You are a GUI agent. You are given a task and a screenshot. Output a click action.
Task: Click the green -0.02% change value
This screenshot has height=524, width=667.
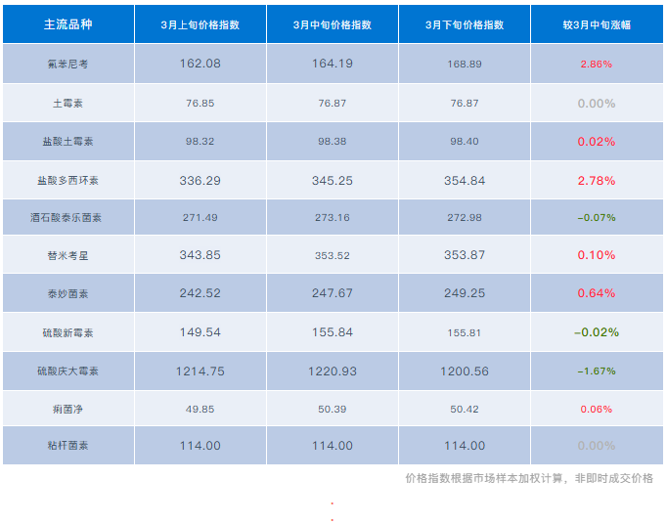click(596, 332)
